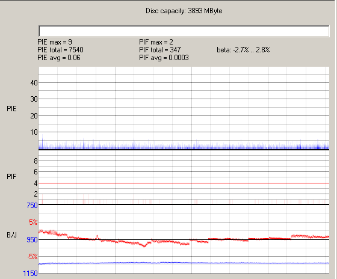Click the blue 950 scale label
The height and width of the screenshot is (279, 337).
(32, 239)
